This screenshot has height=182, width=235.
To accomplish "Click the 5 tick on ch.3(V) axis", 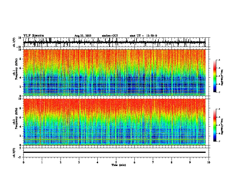I will coord(21,148).
